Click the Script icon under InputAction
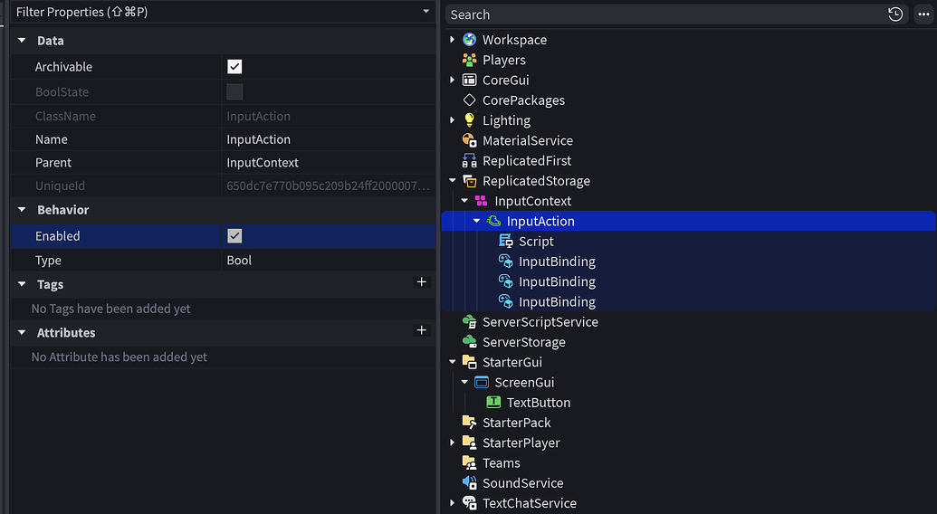This screenshot has height=514, width=937. click(x=505, y=242)
